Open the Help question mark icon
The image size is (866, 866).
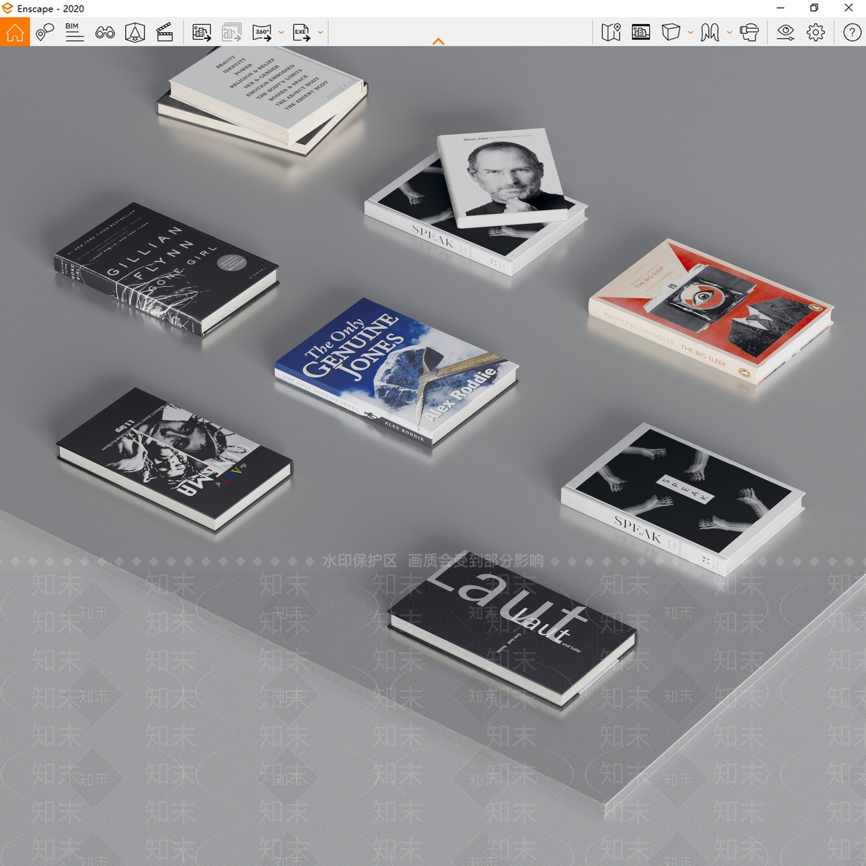pos(852,32)
